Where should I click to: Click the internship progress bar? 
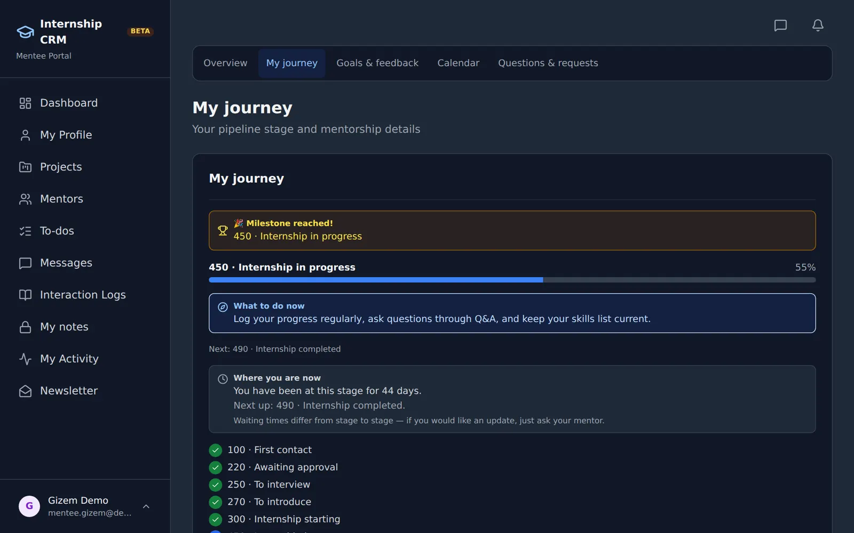coord(512,280)
